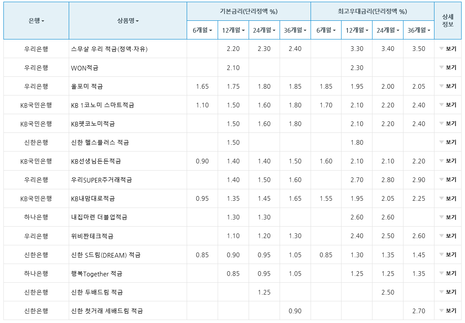
Task: Expand details for 행복Together 적금
Action: 448,273
